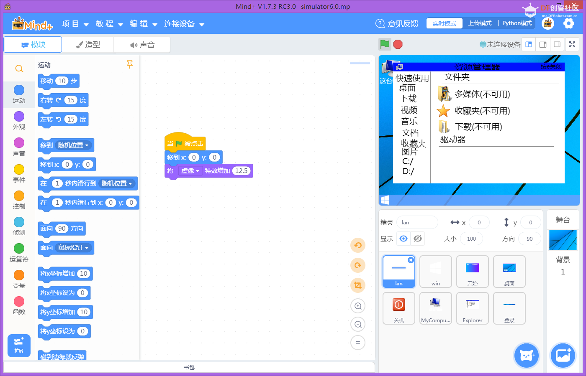
Task: Select the 运动 motion category circle
Action: coord(19,90)
